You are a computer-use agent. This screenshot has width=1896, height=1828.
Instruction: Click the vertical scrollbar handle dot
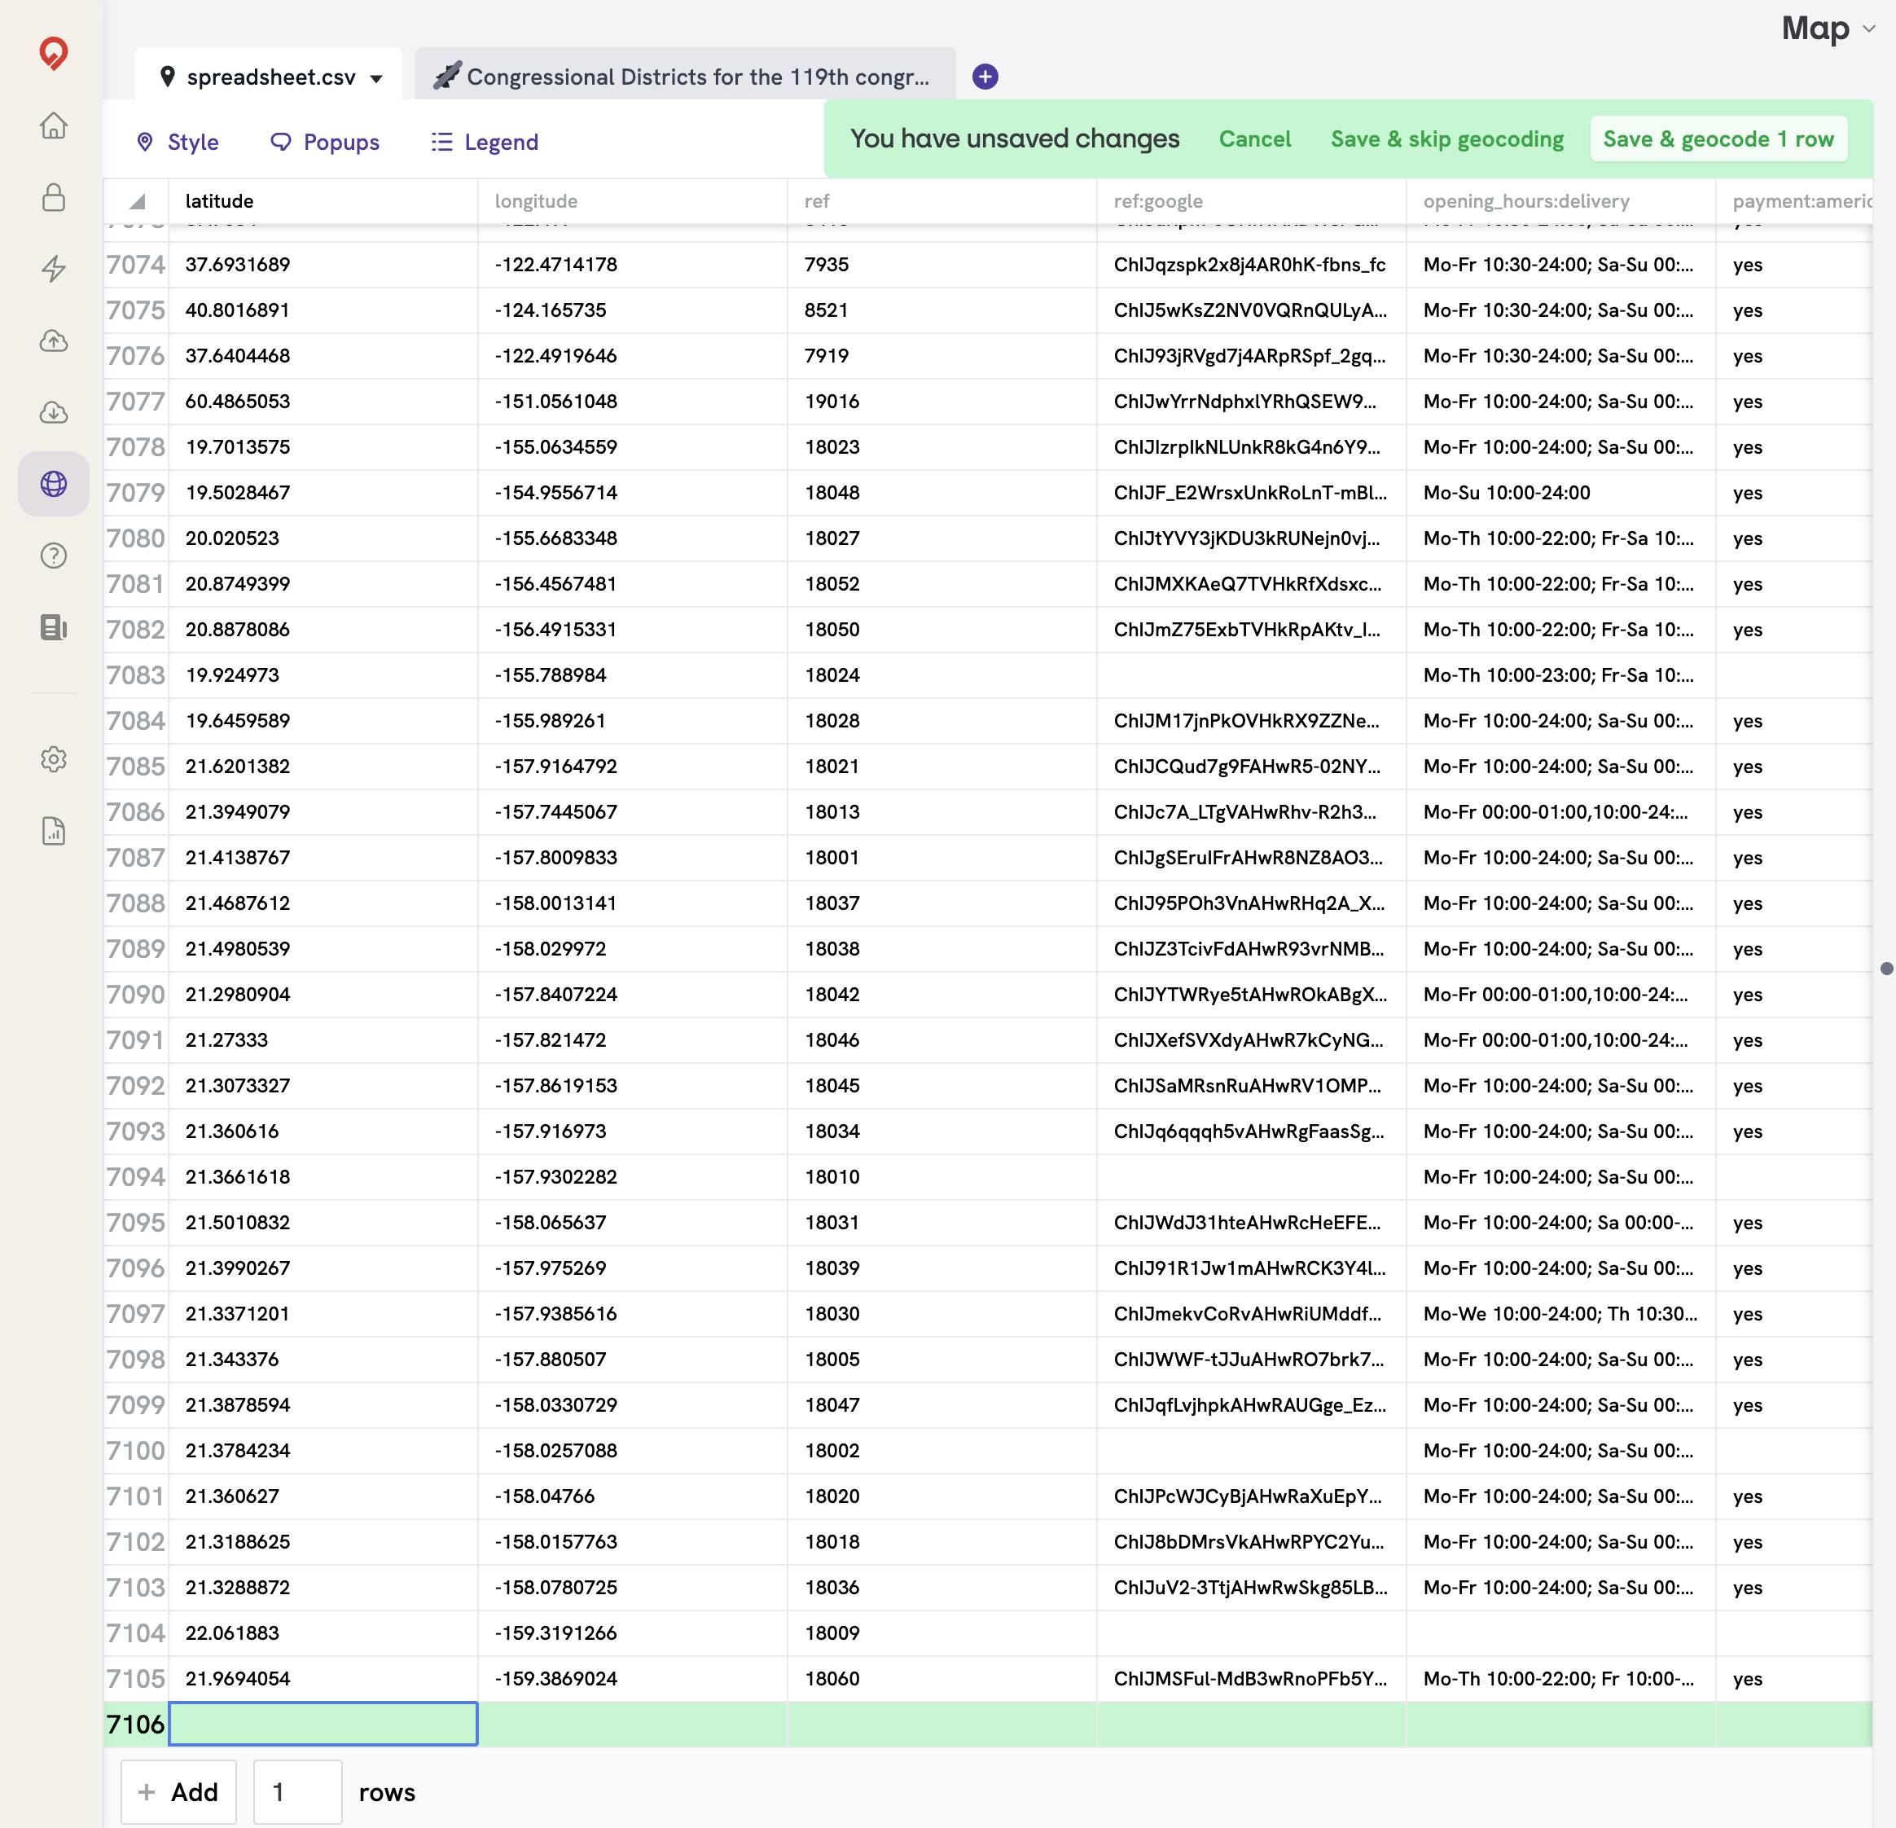click(1885, 968)
